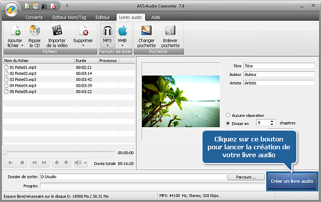321x202 pixels.
Task: Click Importer de la vidéo icon
Action: [x=57, y=32]
